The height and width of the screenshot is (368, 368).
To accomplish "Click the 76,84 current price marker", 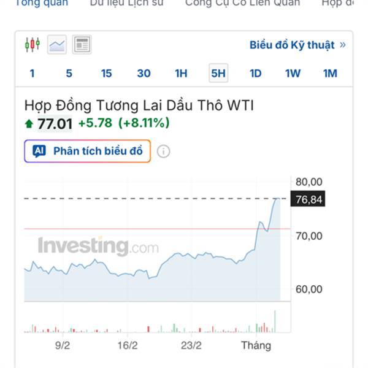I will [309, 199].
